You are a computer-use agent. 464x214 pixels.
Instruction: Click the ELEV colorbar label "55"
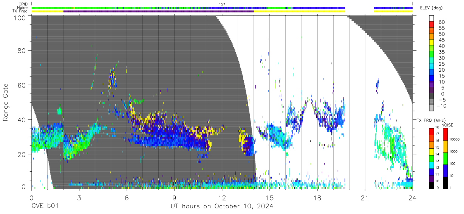coord(442,28)
